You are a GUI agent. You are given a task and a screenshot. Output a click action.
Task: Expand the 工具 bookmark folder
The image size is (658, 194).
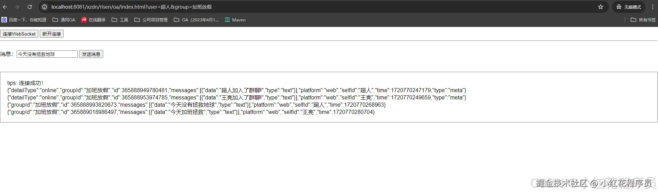point(120,20)
